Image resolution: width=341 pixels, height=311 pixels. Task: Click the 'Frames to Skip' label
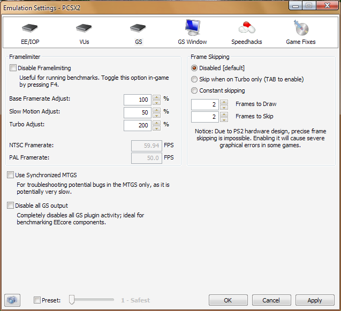coord(254,116)
